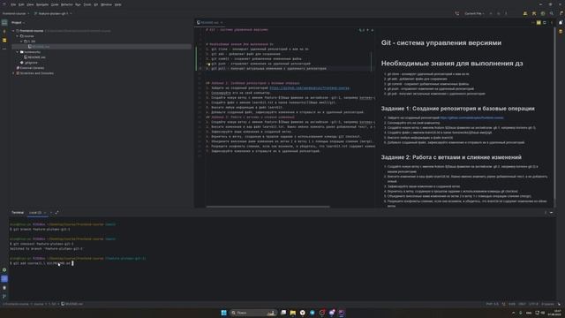
Task: Open the Navigate menu
Action: point(42,4)
